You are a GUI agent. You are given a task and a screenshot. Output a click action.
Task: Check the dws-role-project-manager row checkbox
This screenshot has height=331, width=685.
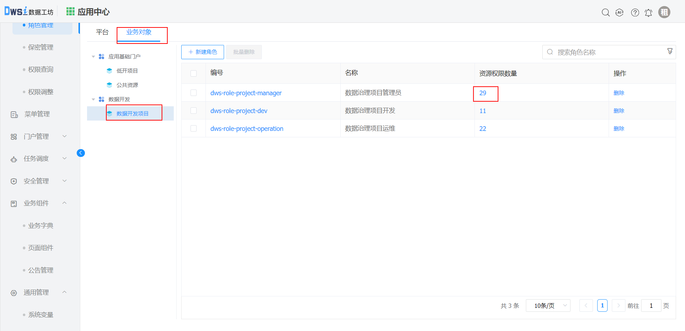[x=193, y=93]
